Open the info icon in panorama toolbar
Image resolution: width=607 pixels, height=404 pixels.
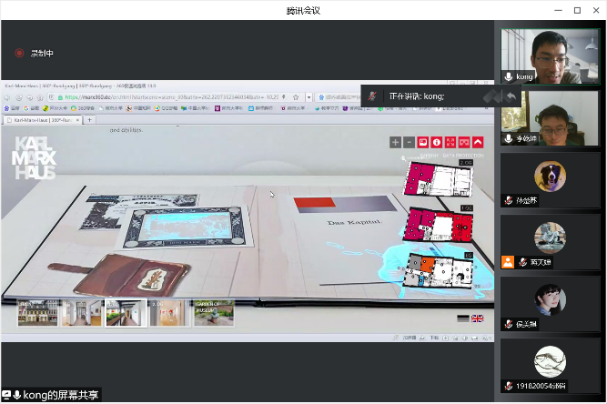coord(436,142)
